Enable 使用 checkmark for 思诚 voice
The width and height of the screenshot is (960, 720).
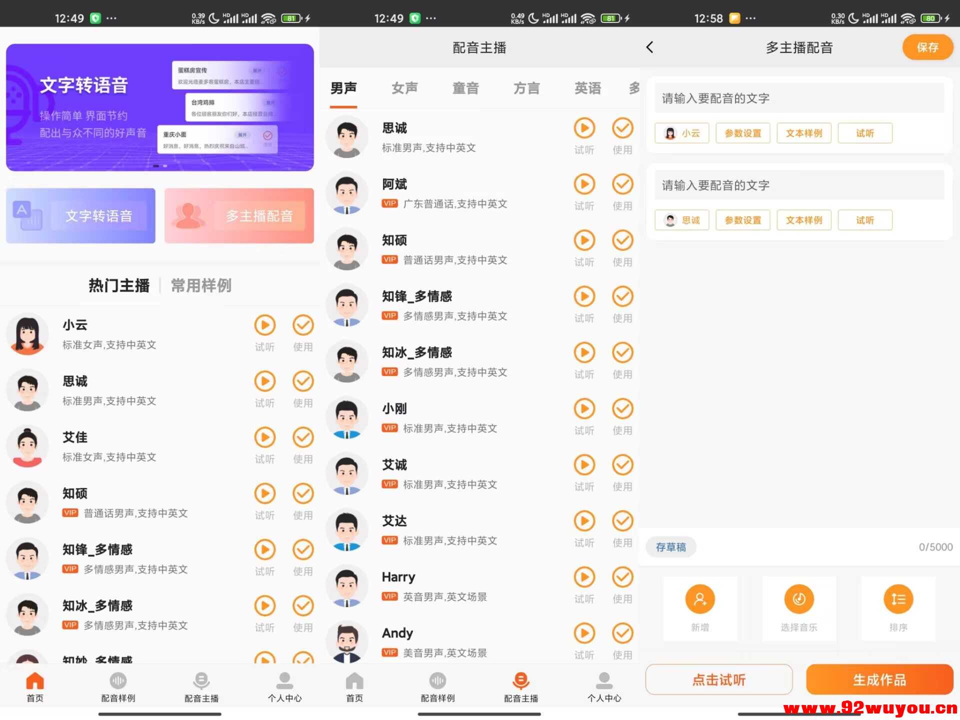pos(622,128)
